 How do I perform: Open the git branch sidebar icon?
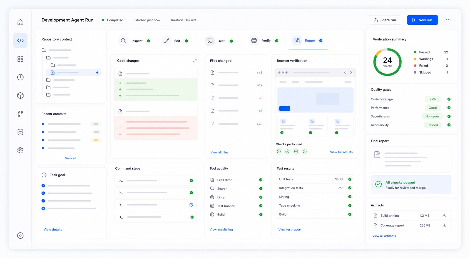pyautogui.click(x=20, y=114)
